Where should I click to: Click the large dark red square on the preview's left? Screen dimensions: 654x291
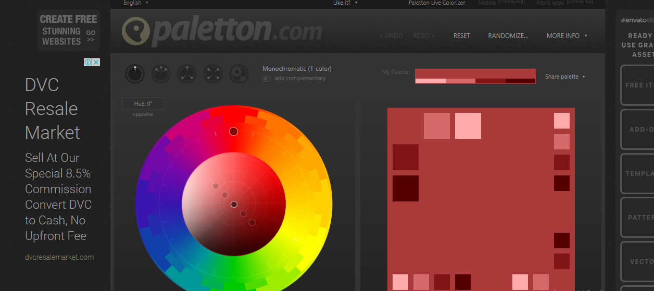[x=406, y=157]
